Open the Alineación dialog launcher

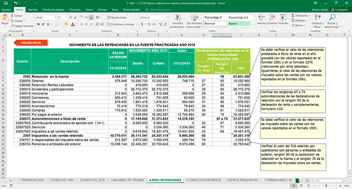coord(137,31)
